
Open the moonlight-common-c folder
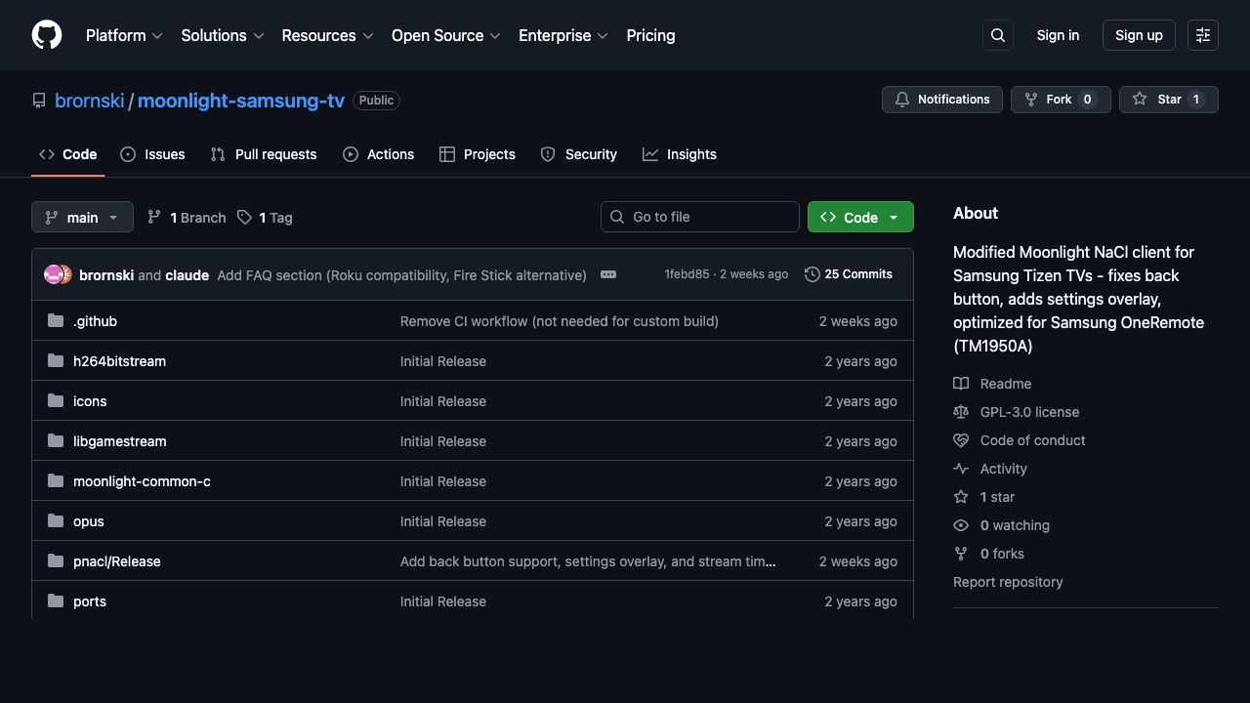[142, 481]
